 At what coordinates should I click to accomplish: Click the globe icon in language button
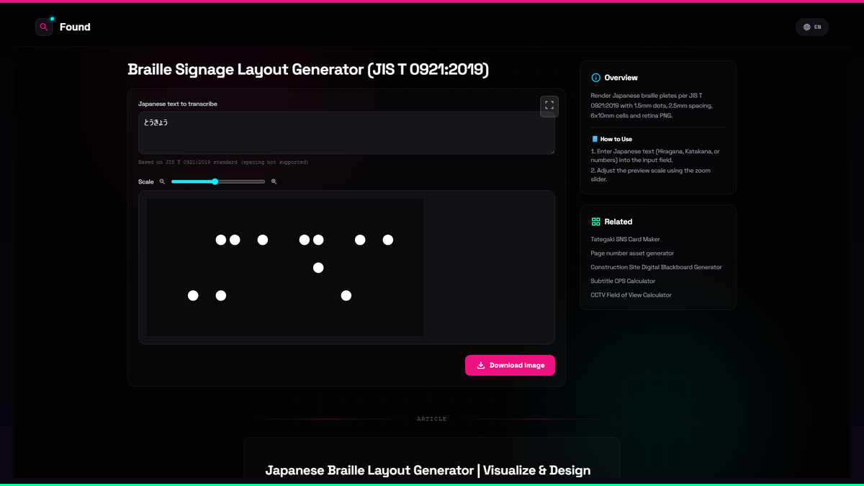click(807, 27)
